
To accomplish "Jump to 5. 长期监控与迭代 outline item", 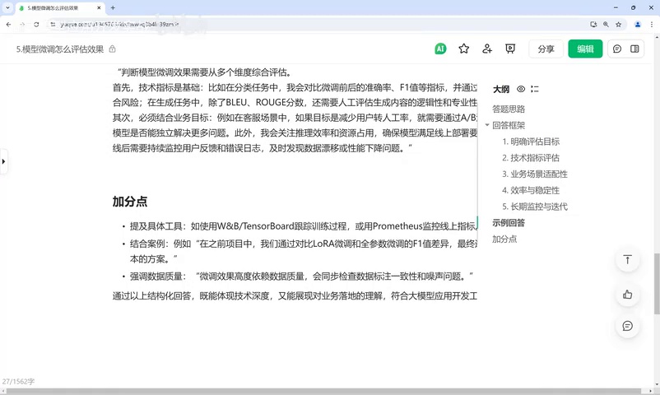I will coord(535,207).
